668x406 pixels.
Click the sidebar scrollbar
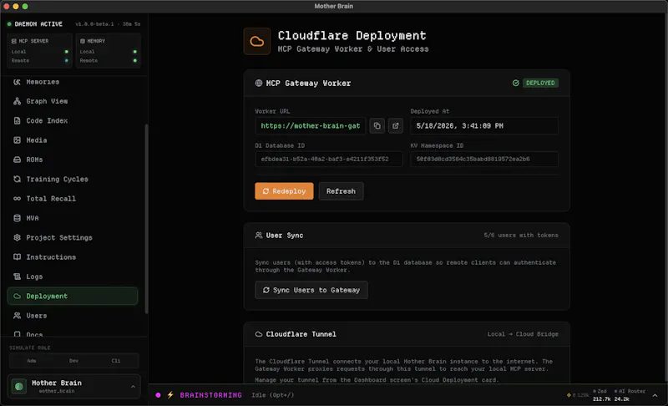coord(147,219)
